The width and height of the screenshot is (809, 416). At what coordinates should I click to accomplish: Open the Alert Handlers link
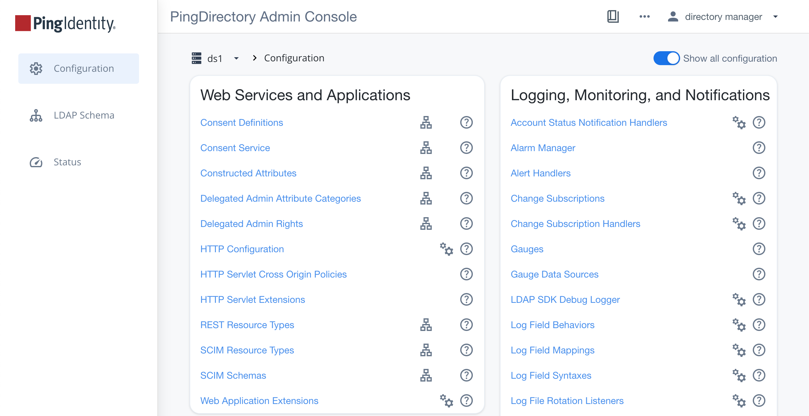click(541, 173)
